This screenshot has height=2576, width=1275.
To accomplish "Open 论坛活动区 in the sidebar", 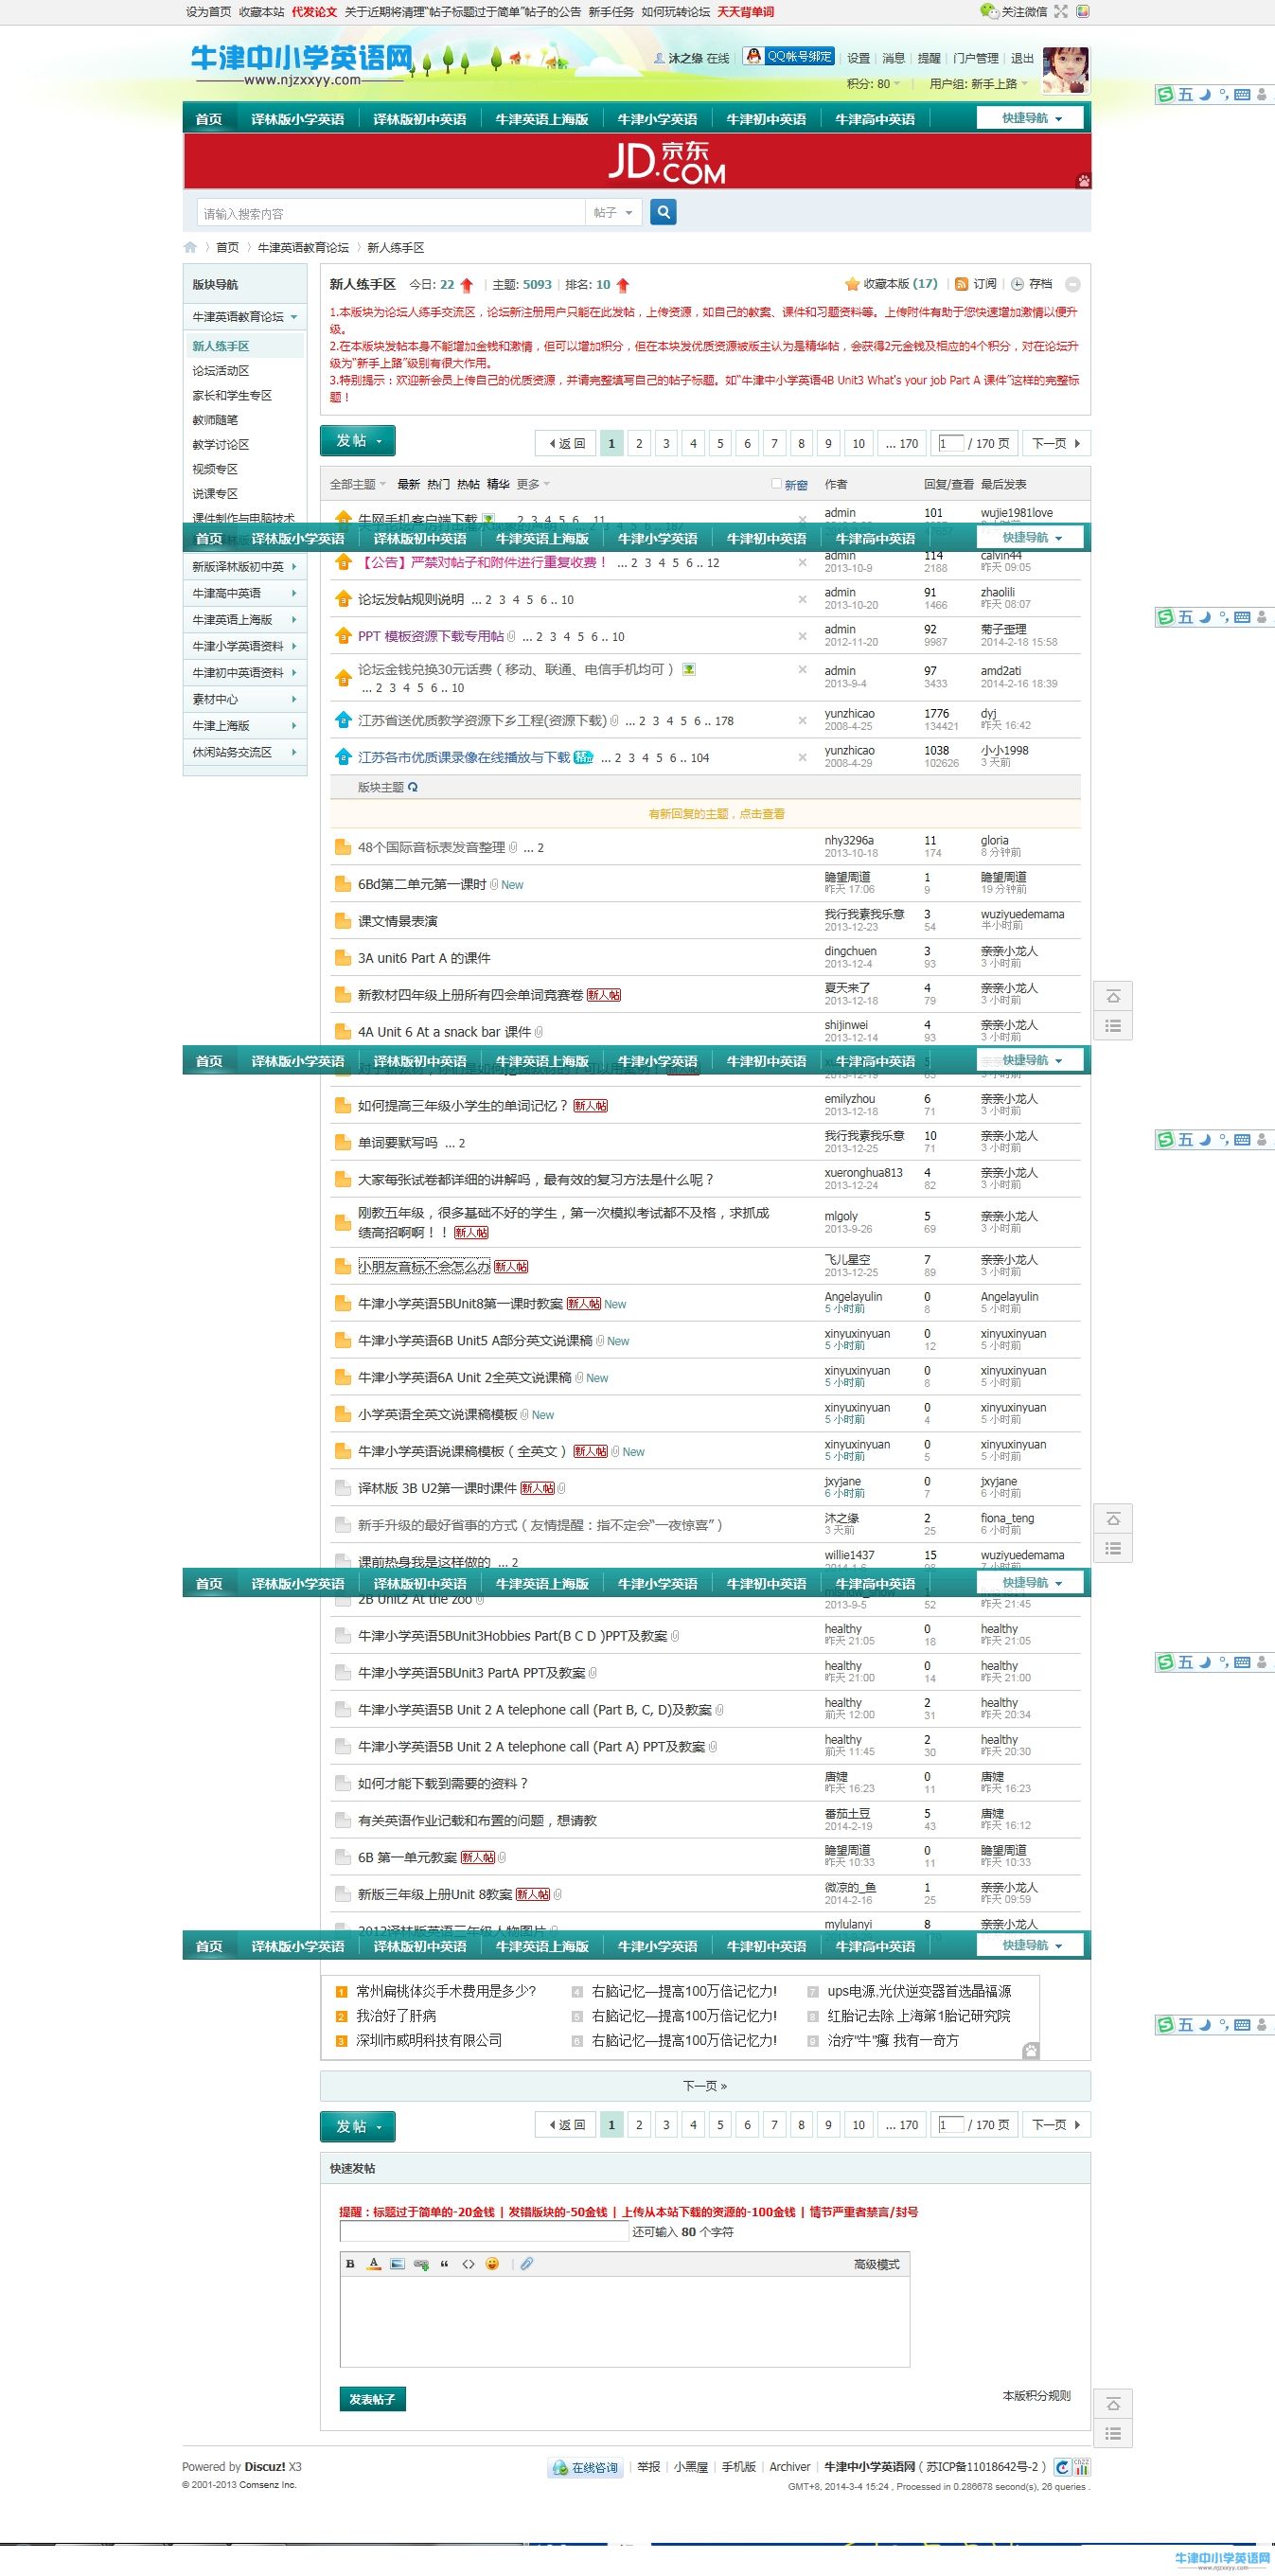I will coord(221,371).
